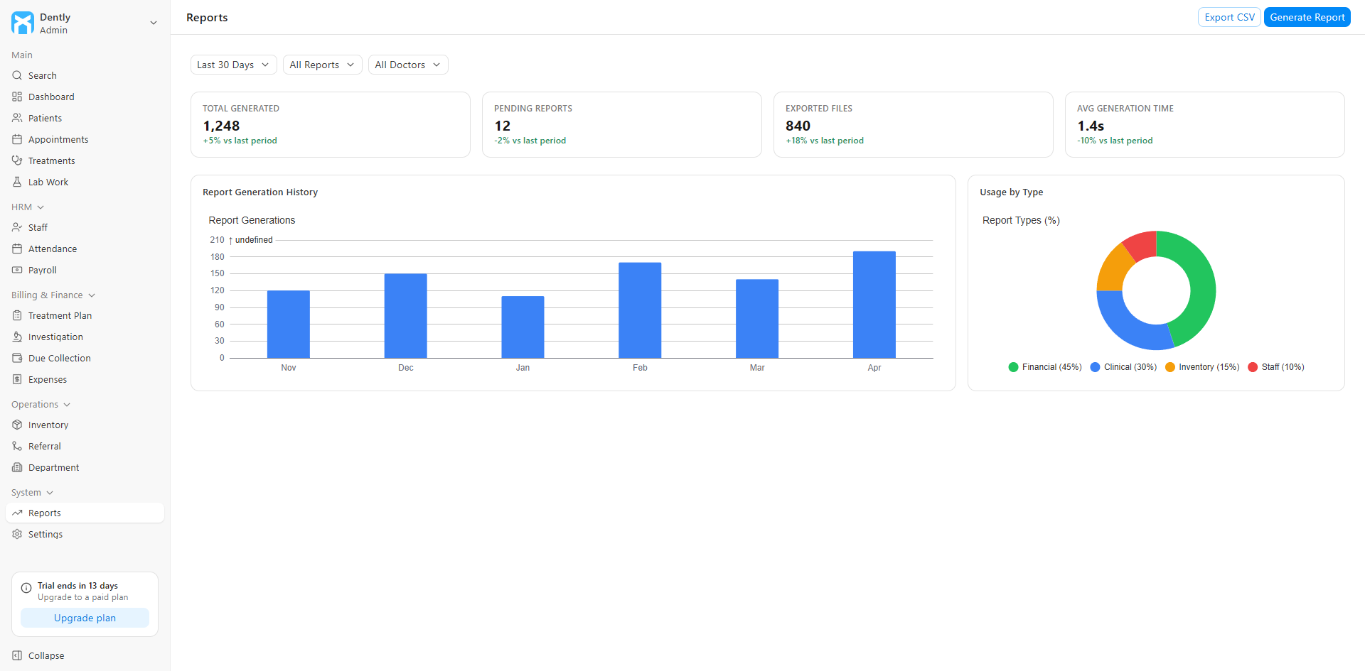Image resolution: width=1365 pixels, height=671 pixels.
Task: Click the Apr bar in the chart
Action: 874,305
